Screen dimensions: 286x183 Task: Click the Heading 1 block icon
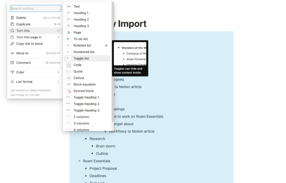pos(69,13)
